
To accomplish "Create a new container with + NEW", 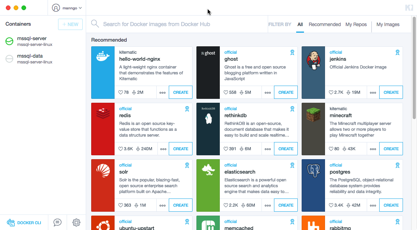I will pos(70,24).
